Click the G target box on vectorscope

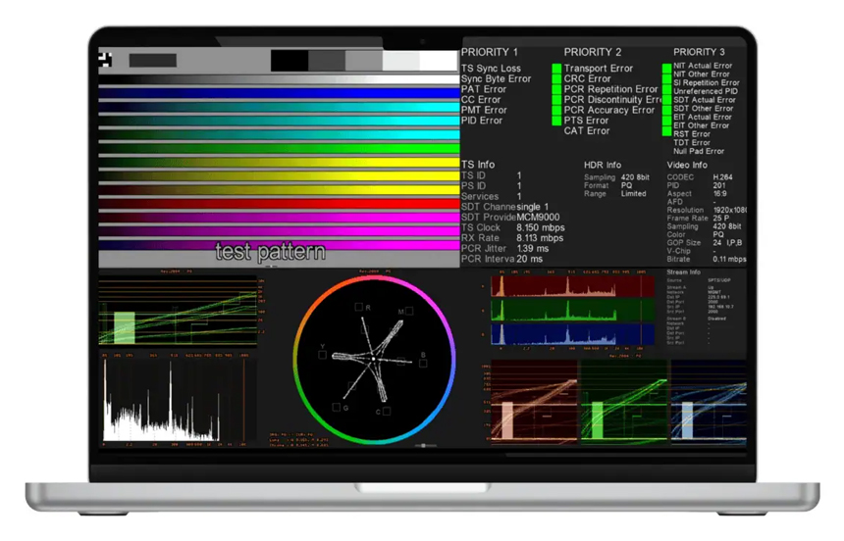click(337, 407)
